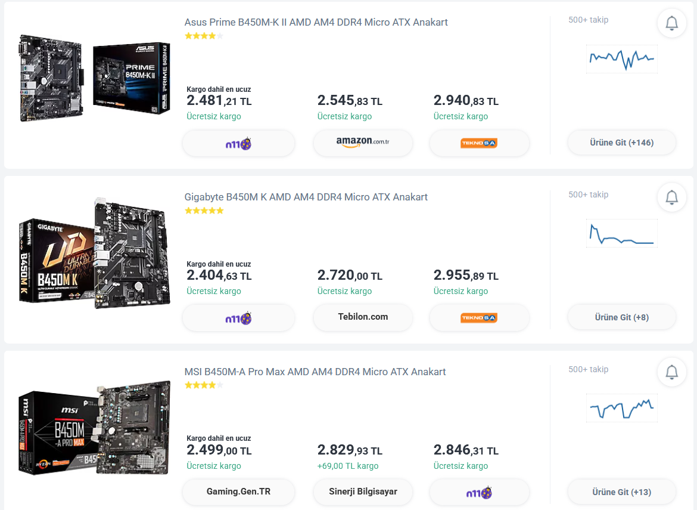The image size is (697, 510).
Task: Open price history chart for MSI B450M-A
Action: click(x=621, y=408)
